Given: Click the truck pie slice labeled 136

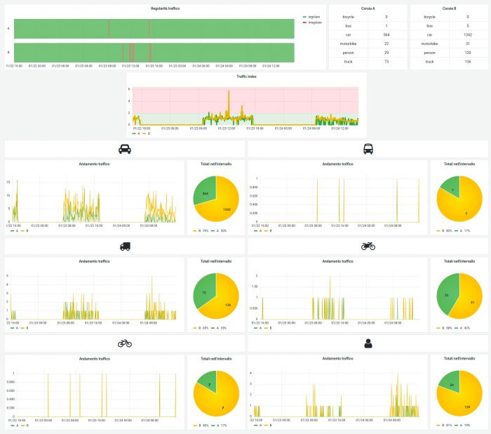Looking at the screenshot, I should [226, 305].
